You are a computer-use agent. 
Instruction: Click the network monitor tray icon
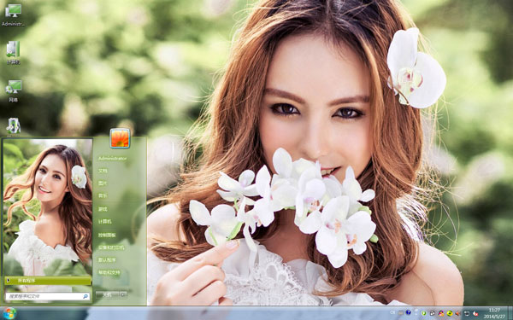click(x=467, y=313)
